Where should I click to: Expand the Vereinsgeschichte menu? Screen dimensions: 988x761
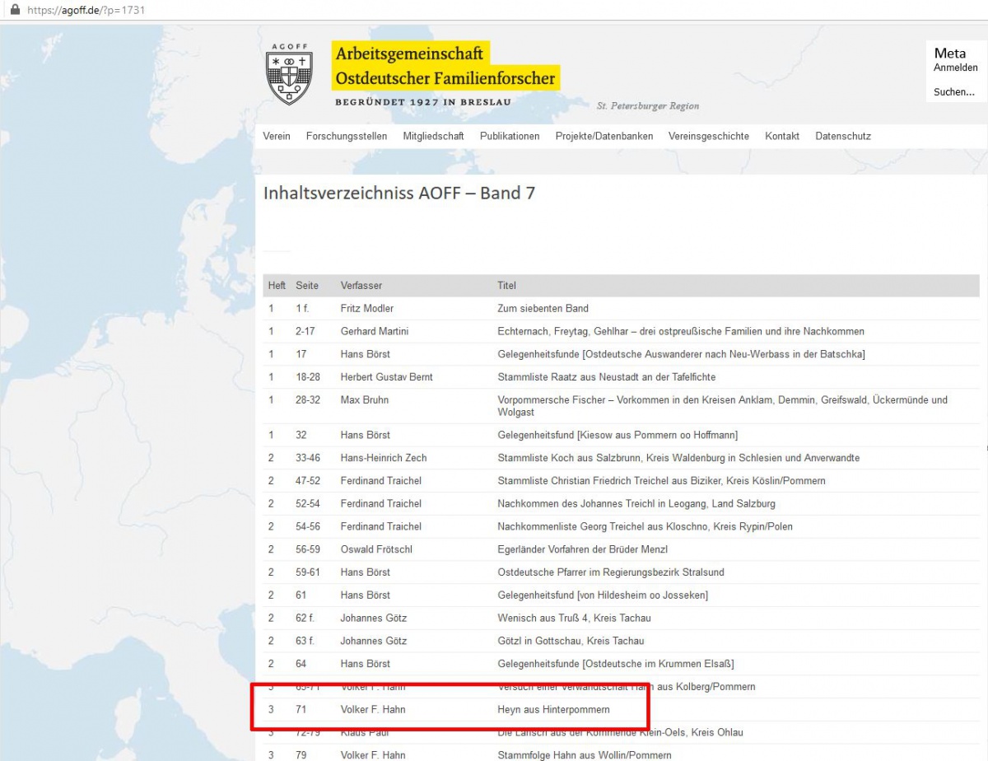click(x=708, y=136)
